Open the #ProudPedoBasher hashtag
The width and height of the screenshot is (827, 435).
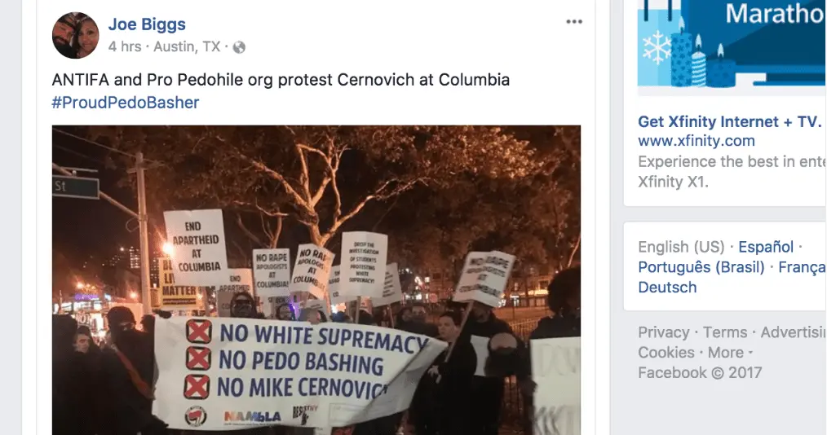tap(126, 102)
